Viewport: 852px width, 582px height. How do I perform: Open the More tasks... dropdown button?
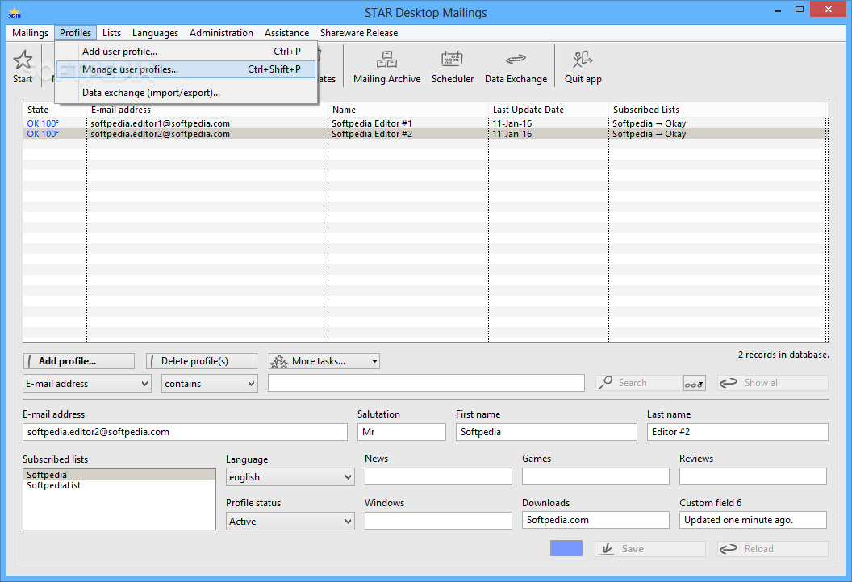pos(324,361)
